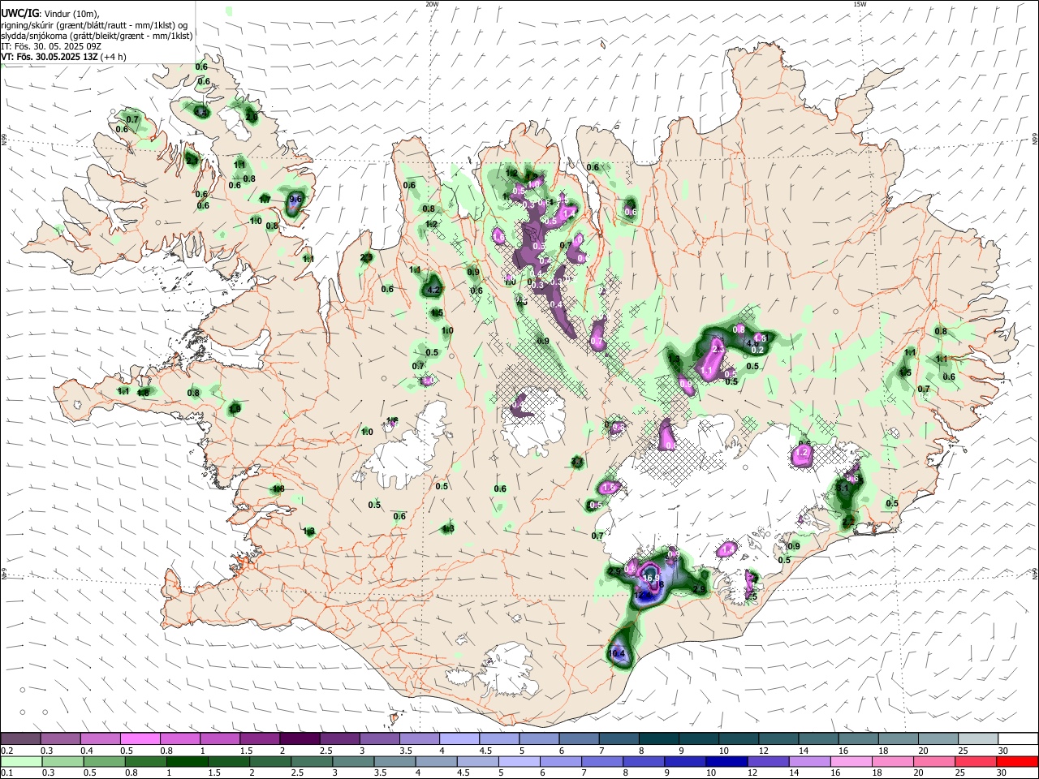Click the 16.9 precipitation value near the south coast
Viewport: 1039px width, 779px height.
click(x=651, y=578)
